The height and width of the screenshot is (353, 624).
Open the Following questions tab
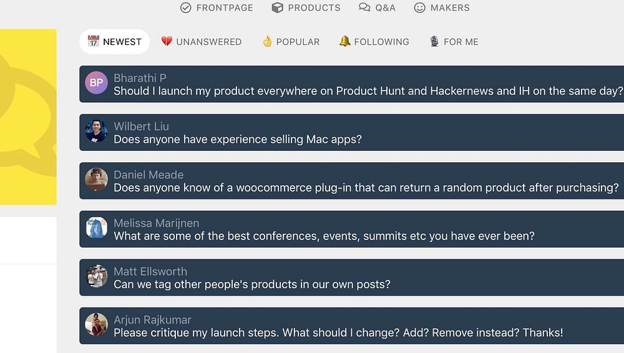[x=381, y=42]
